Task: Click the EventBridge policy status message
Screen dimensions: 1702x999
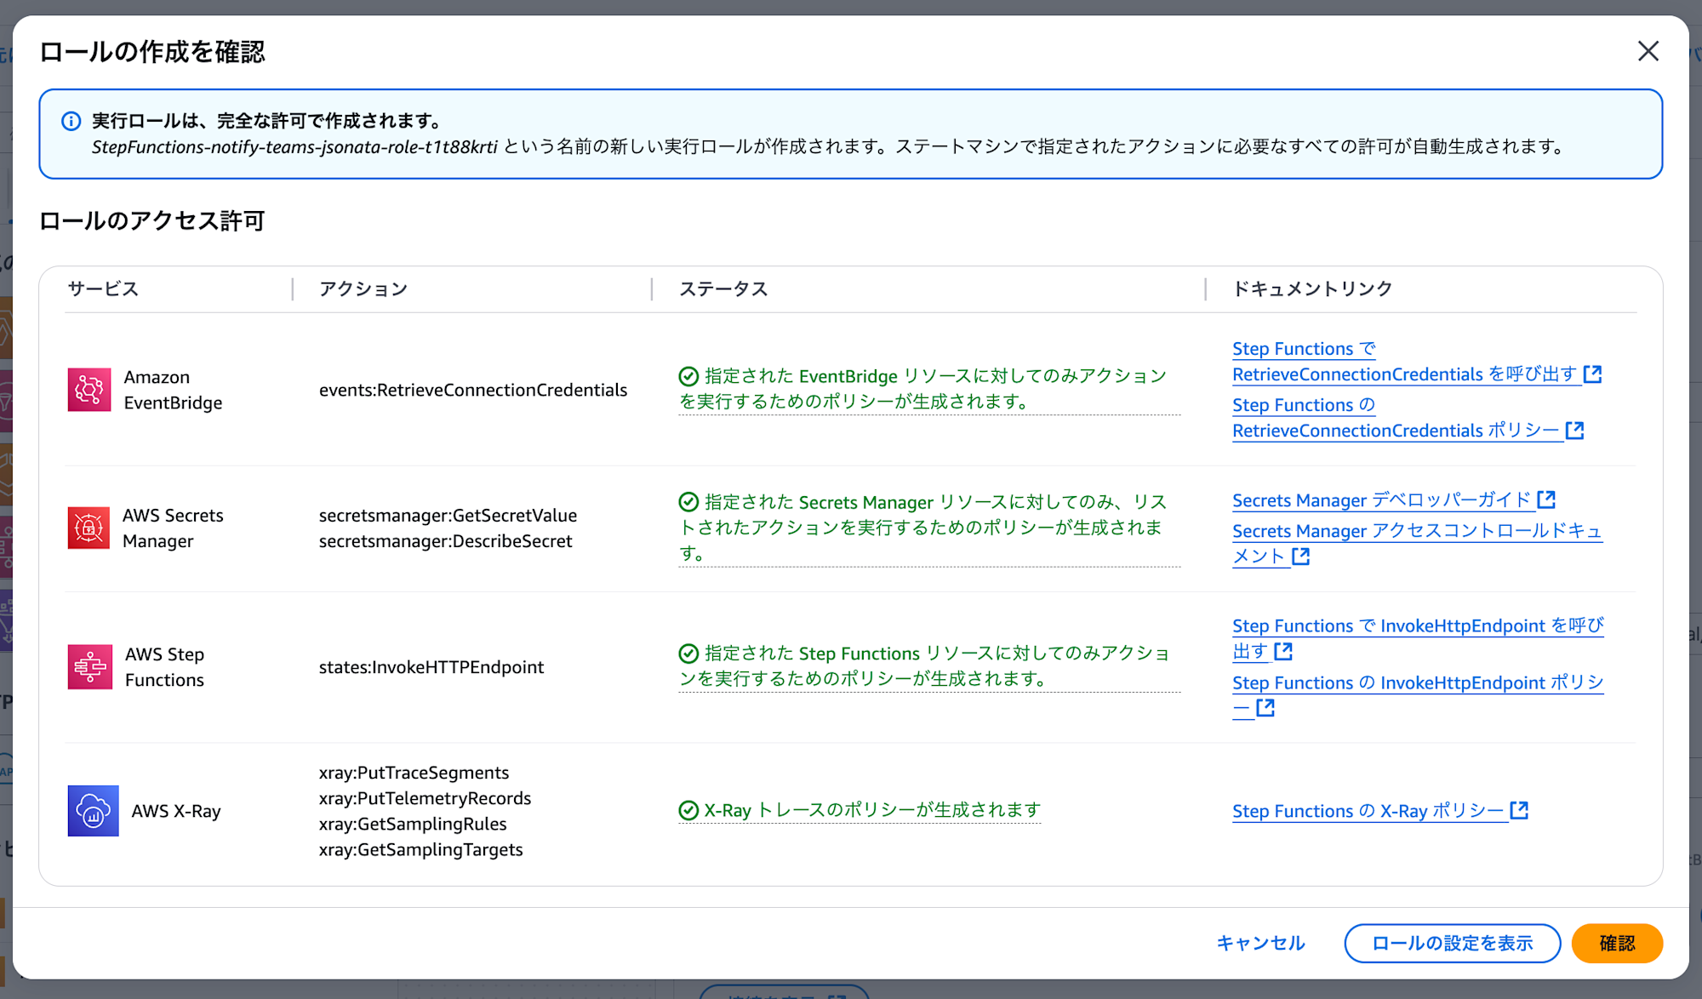Action: coord(929,389)
